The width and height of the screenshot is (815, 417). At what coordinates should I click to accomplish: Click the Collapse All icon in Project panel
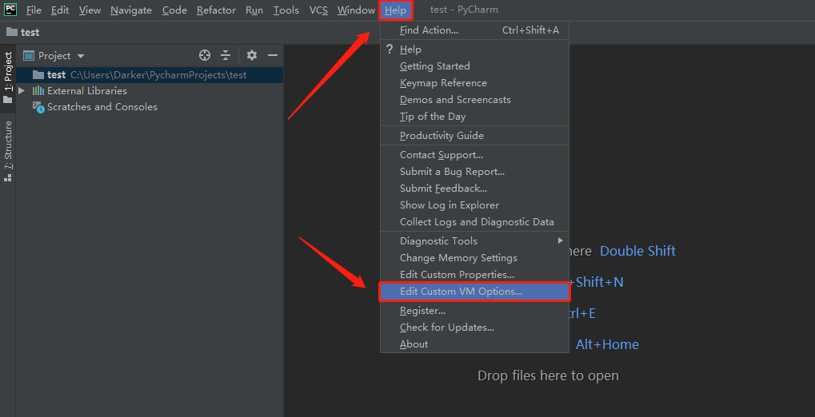click(225, 56)
